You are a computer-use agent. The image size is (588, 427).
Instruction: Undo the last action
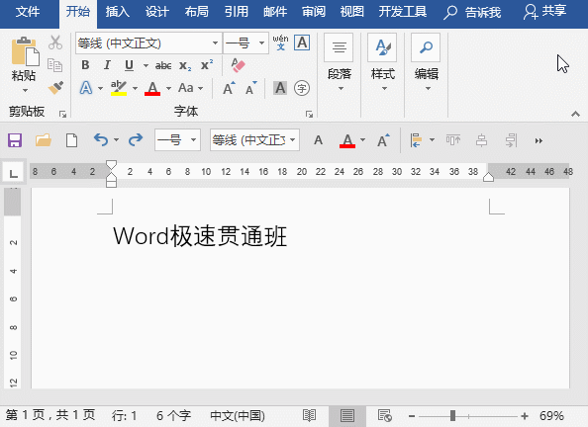101,140
